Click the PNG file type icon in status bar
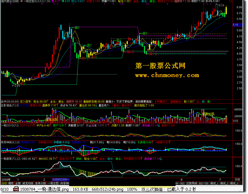This screenshot has height=194, width=248. point(16,189)
